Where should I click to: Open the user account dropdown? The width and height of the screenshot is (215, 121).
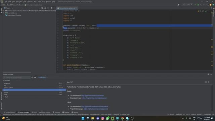click(179, 5)
